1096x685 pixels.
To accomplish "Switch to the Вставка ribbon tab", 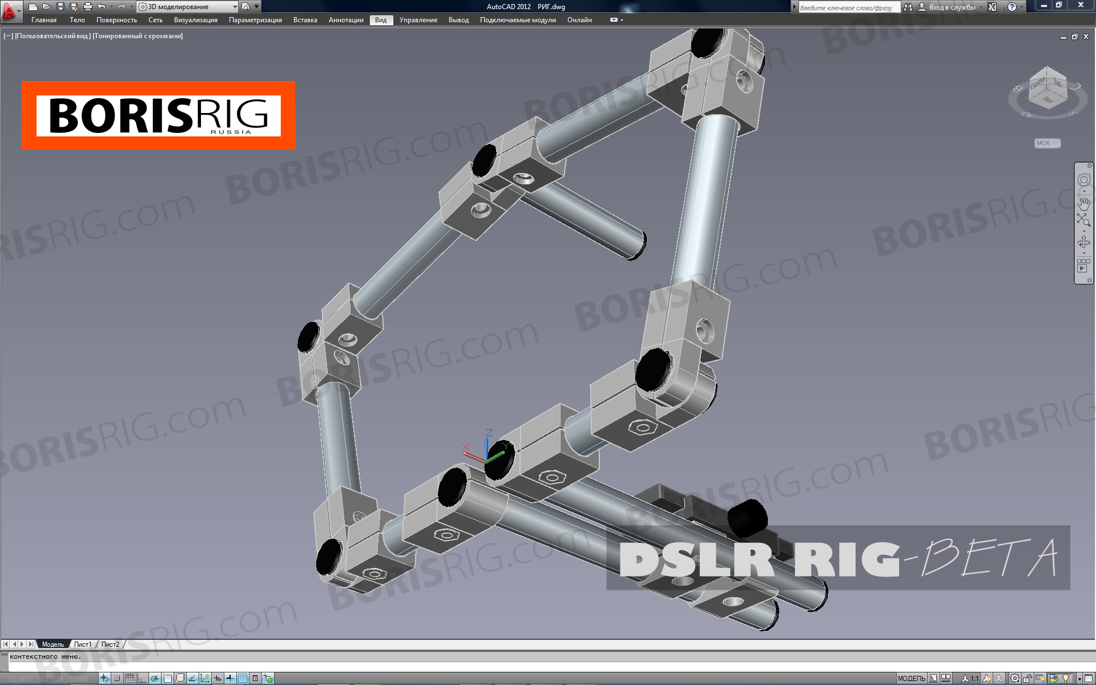I will [x=305, y=20].
